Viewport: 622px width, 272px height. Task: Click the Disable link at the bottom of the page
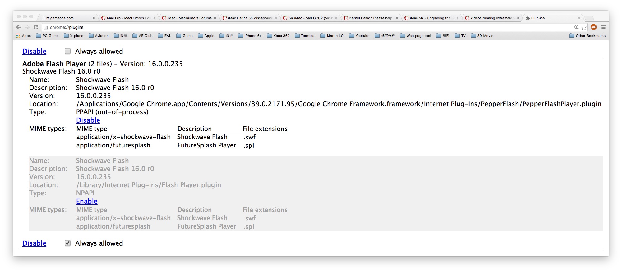click(34, 243)
